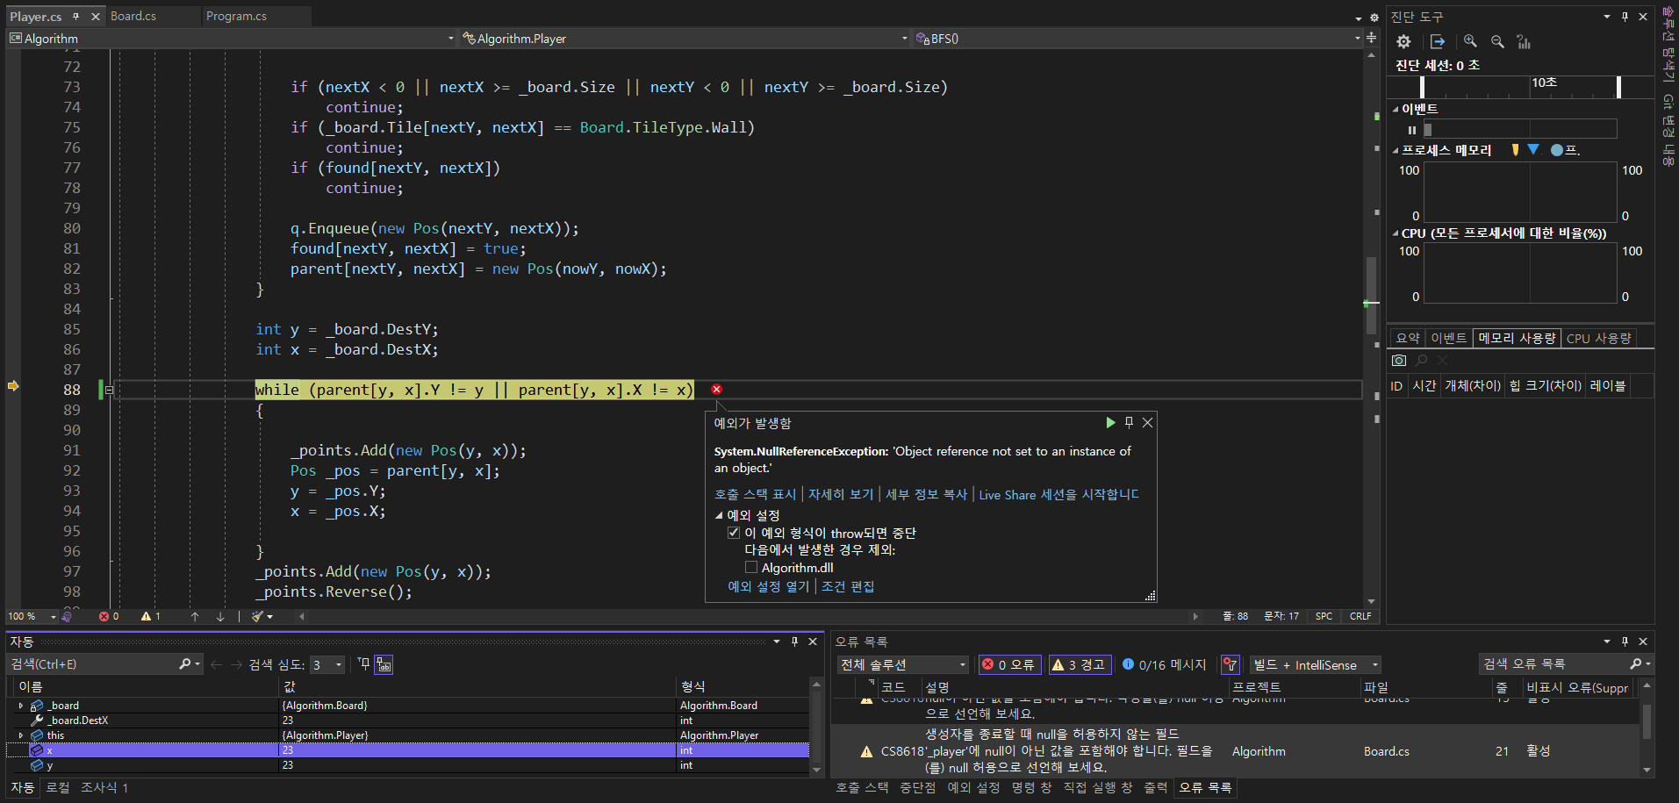Open the Algorithm project dropdown
The image size is (1679, 803).
[451, 39]
